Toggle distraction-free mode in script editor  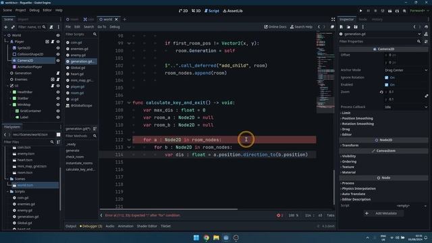point(333,20)
